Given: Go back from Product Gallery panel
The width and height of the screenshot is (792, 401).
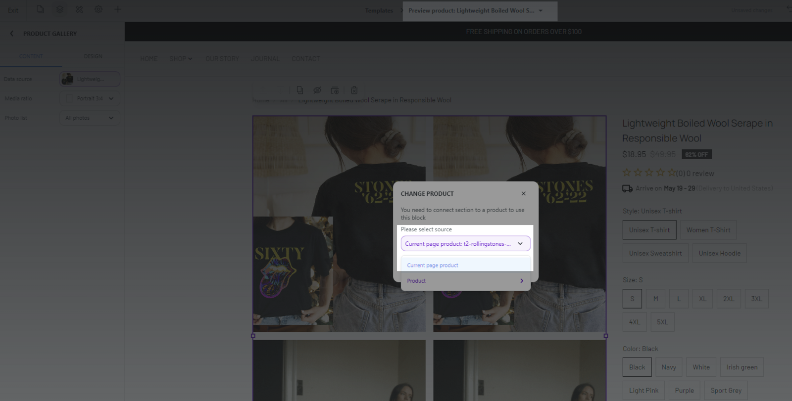Looking at the screenshot, I should [x=12, y=34].
